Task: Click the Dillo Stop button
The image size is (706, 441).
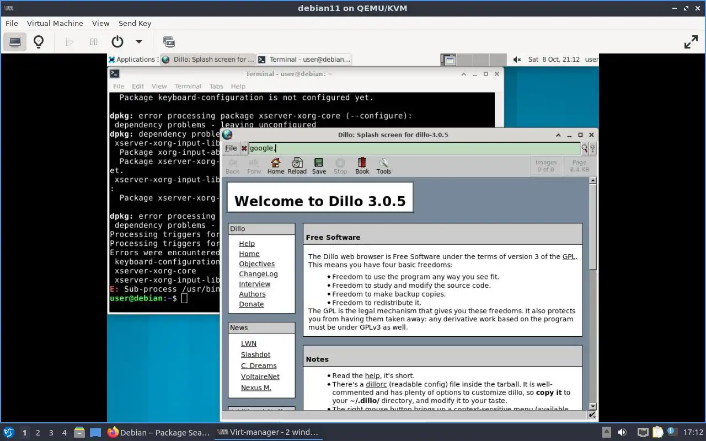Action: coord(340,166)
